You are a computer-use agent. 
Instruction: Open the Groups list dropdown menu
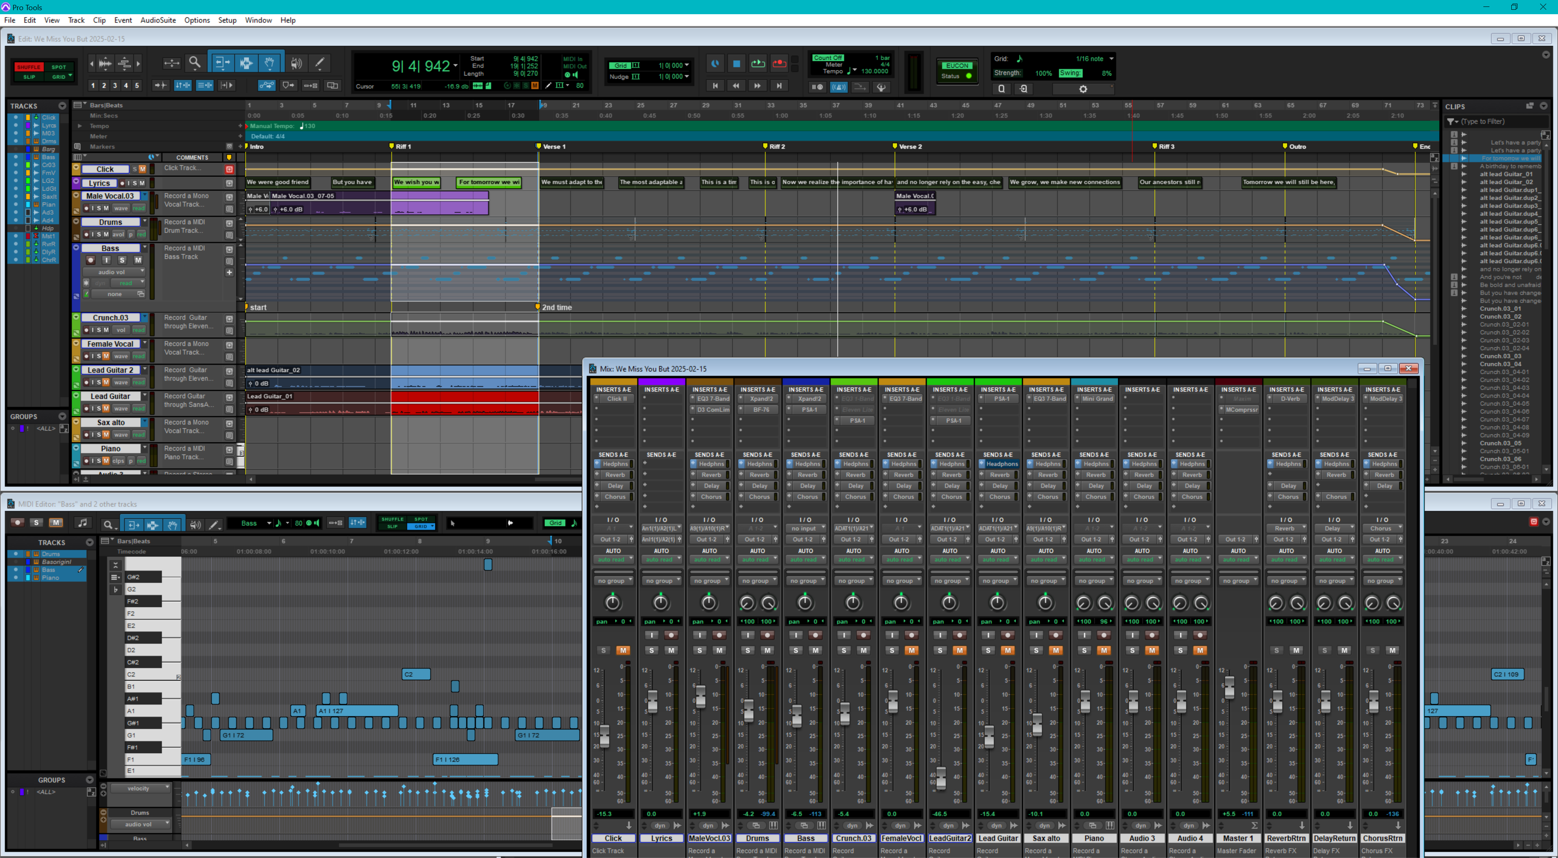click(62, 416)
